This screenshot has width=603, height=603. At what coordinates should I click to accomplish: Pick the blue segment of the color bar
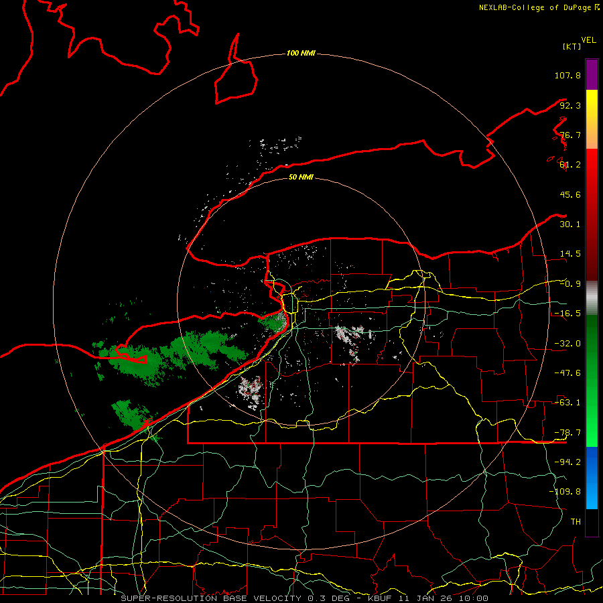pos(592,478)
